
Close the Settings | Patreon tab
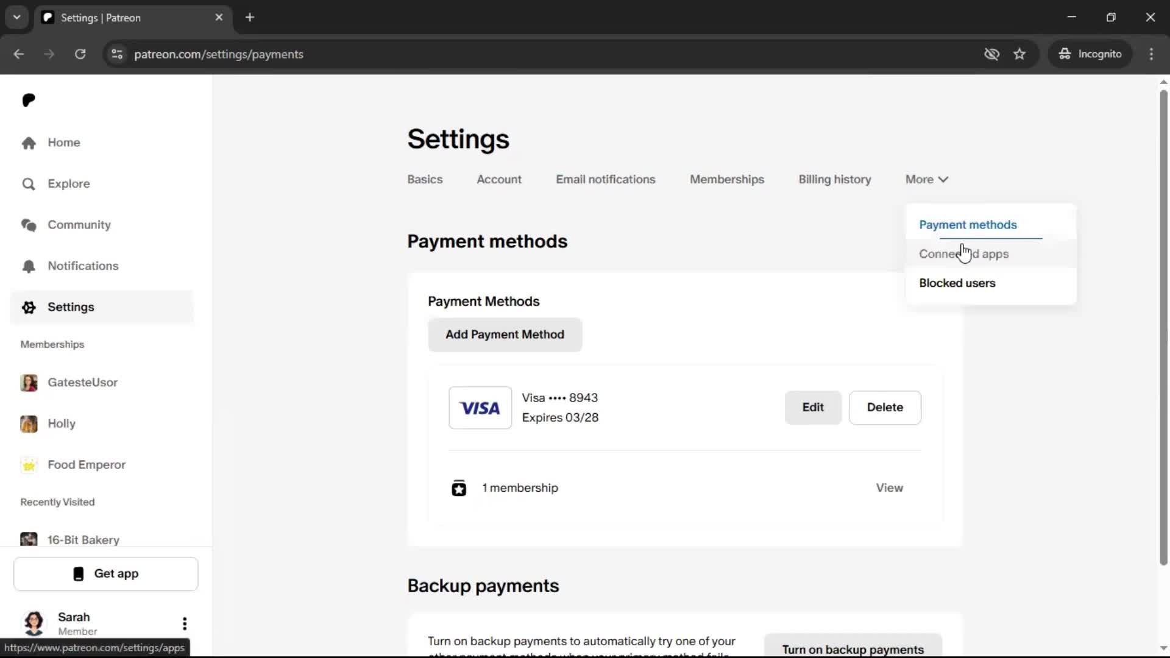click(x=219, y=18)
